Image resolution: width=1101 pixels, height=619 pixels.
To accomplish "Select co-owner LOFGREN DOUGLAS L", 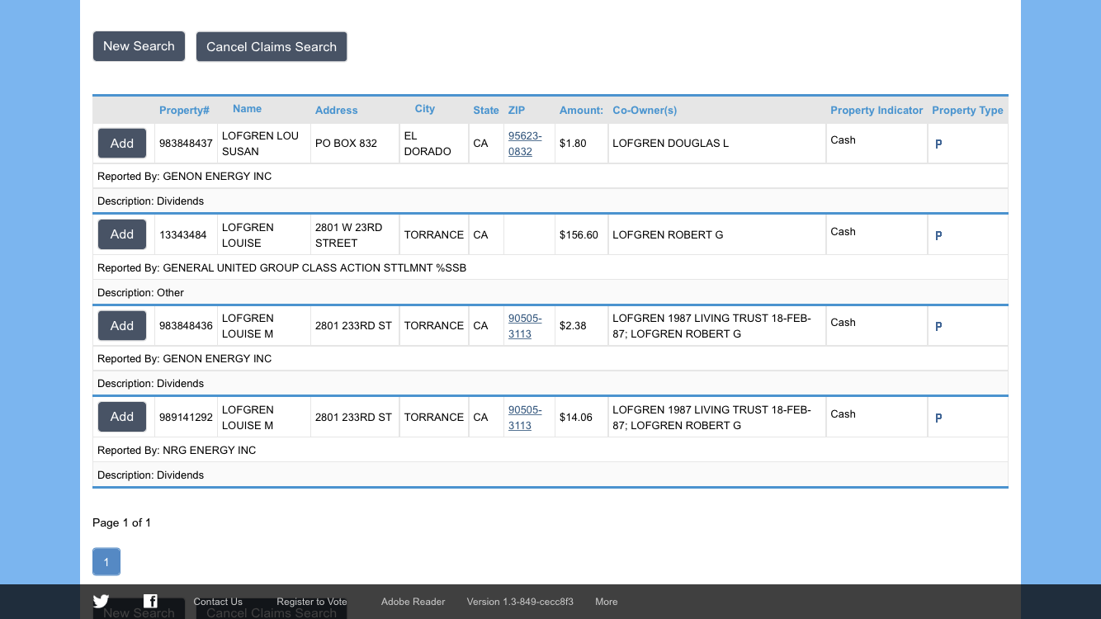I will (x=670, y=144).
